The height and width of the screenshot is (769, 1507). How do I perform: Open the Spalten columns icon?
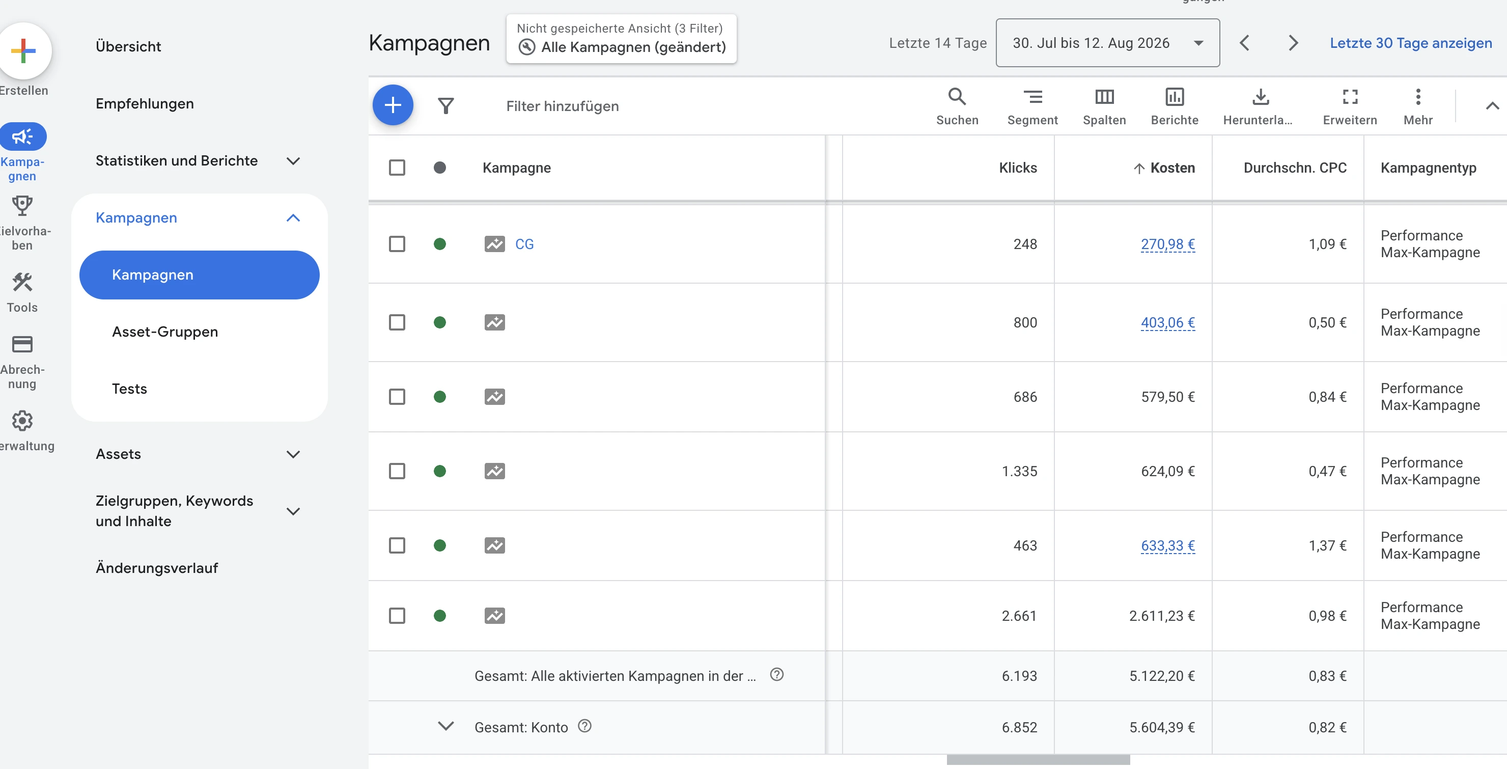click(x=1104, y=97)
